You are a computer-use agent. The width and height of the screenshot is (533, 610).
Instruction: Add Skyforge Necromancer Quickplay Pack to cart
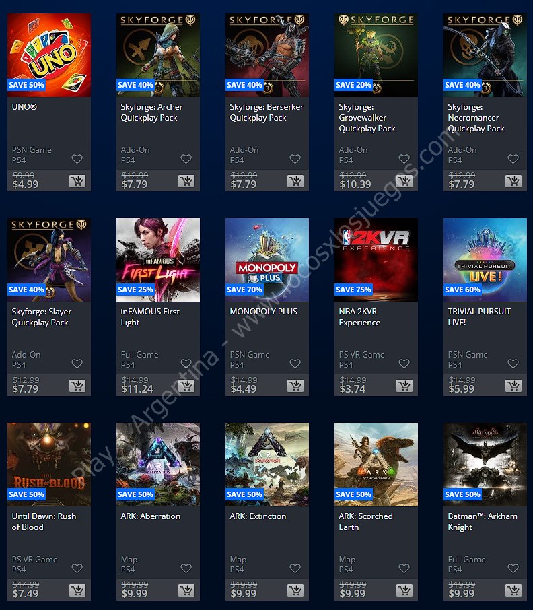513,181
